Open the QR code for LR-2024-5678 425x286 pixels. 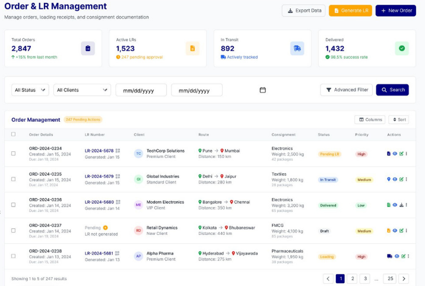pyautogui.click(x=118, y=151)
